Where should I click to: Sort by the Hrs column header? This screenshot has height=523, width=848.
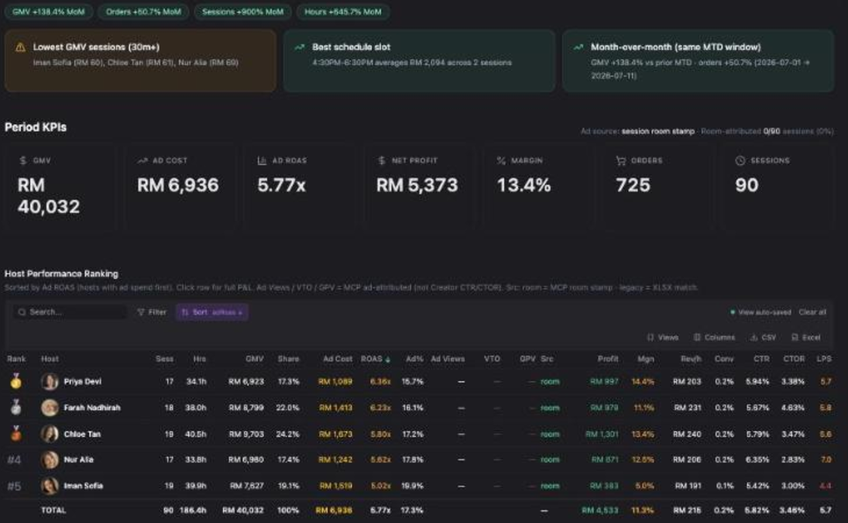coord(200,359)
